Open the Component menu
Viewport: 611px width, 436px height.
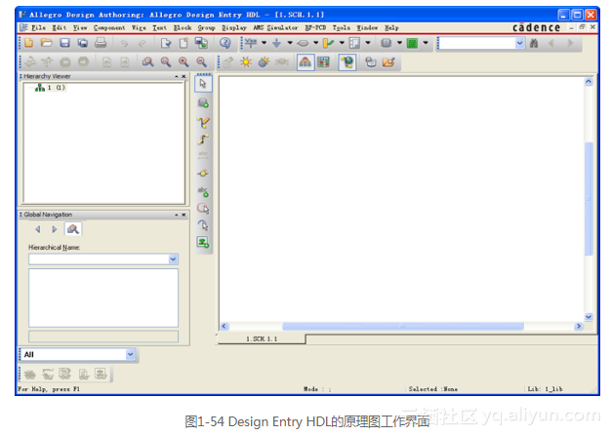tap(109, 27)
